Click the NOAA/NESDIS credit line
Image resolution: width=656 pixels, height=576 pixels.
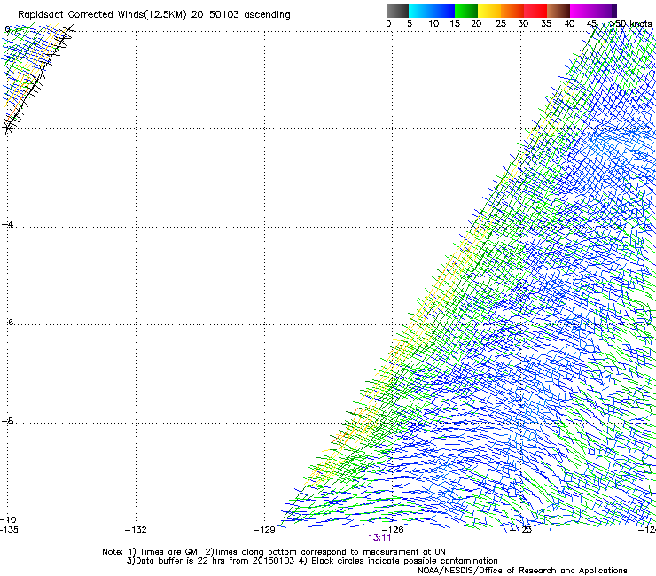coord(522,571)
